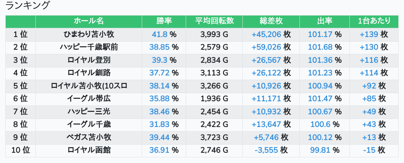Sort by 総差枚 column header
Image resolution: width=404 pixels, height=163 pixels.
(271, 21)
